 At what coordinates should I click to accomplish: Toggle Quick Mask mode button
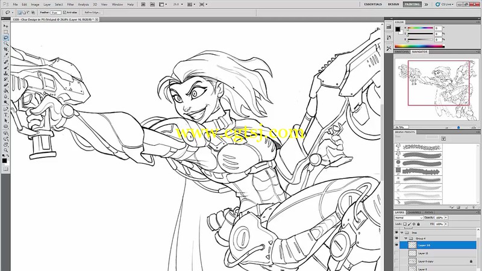pos(5,169)
